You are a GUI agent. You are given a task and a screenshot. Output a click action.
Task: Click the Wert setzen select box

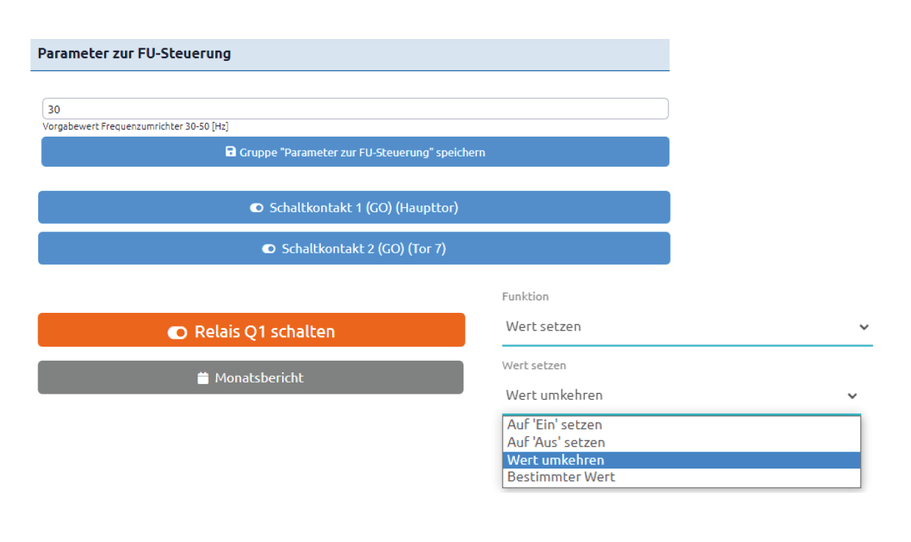[682, 395]
